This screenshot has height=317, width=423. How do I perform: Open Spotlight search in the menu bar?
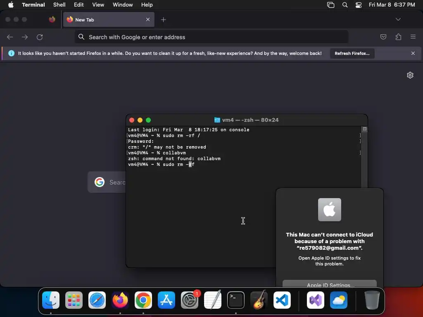(x=345, y=5)
